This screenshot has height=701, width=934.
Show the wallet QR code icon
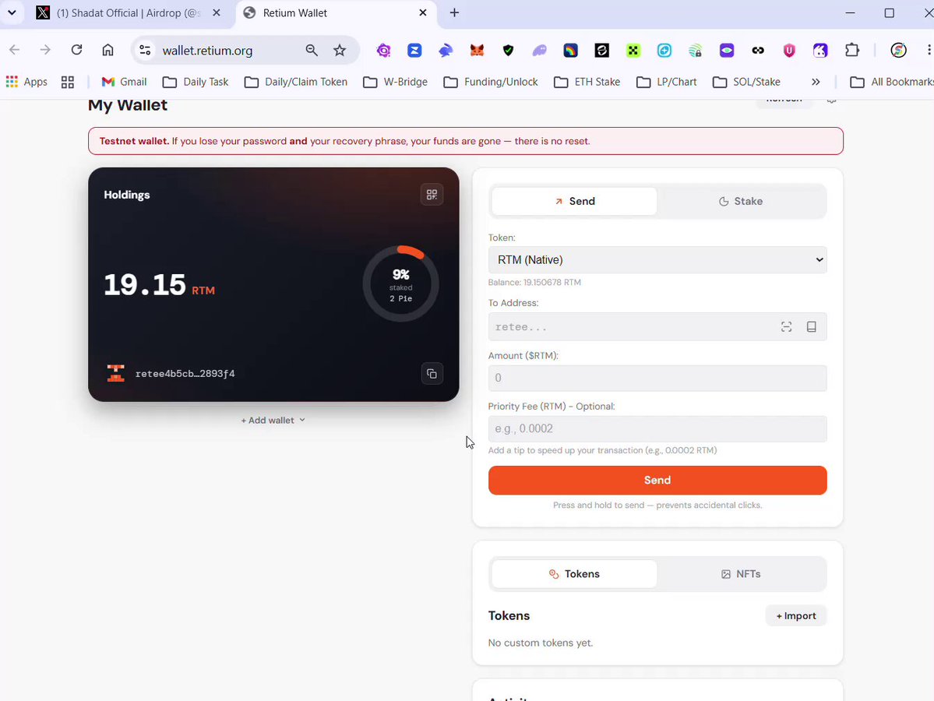[432, 195]
